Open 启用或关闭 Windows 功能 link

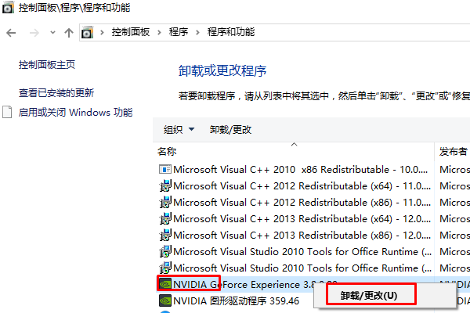(x=75, y=113)
